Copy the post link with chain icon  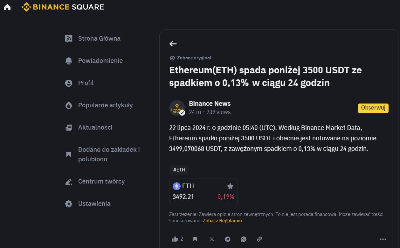point(259,239)
